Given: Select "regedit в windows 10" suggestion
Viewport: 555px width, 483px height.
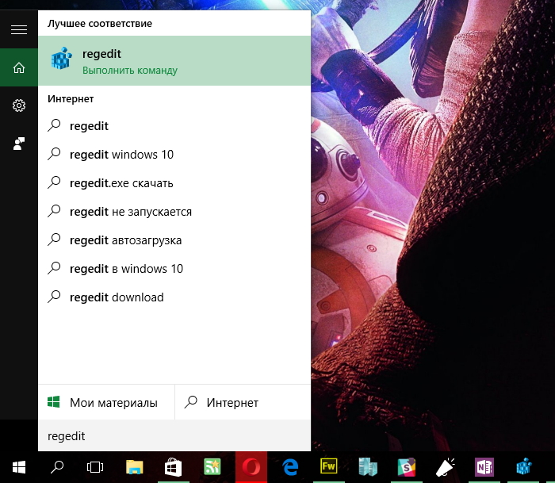Looking at the screenshot, I should point(174,269).
